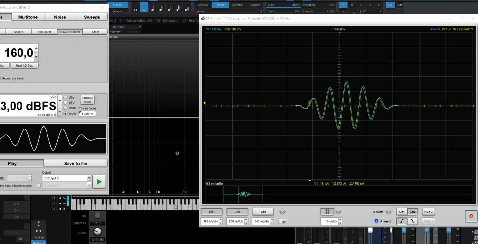
Task: Decrease frequency with the 160,0 down arrow
Action: (x=36, y=57)
